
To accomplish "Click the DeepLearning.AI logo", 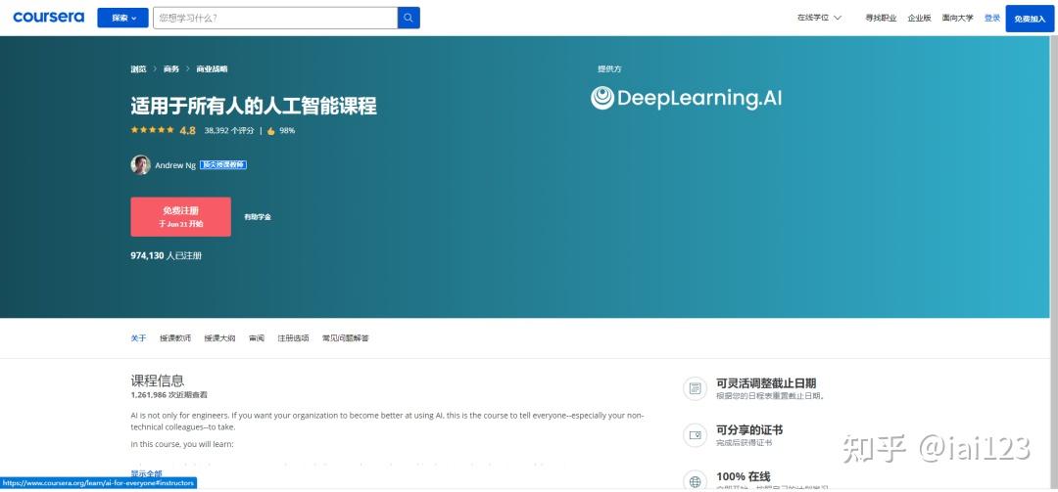I will [686, 99].
